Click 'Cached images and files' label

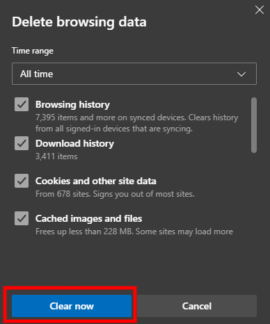coord(88,218)
